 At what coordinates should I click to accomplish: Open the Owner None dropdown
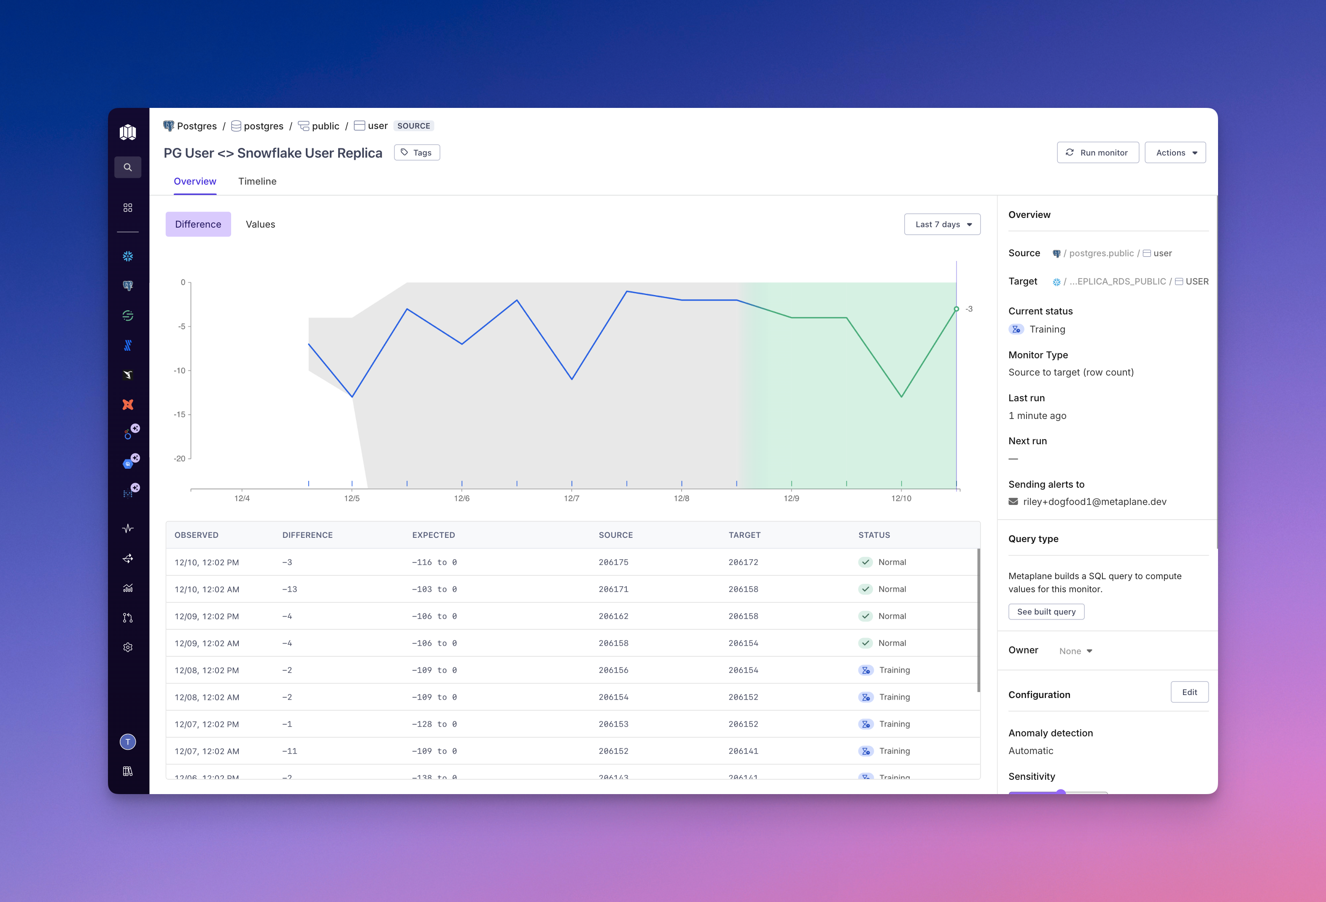click(1075, 651)
